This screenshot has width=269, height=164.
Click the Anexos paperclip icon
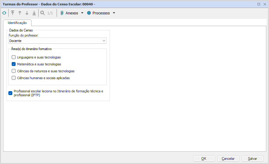(62, 13)
